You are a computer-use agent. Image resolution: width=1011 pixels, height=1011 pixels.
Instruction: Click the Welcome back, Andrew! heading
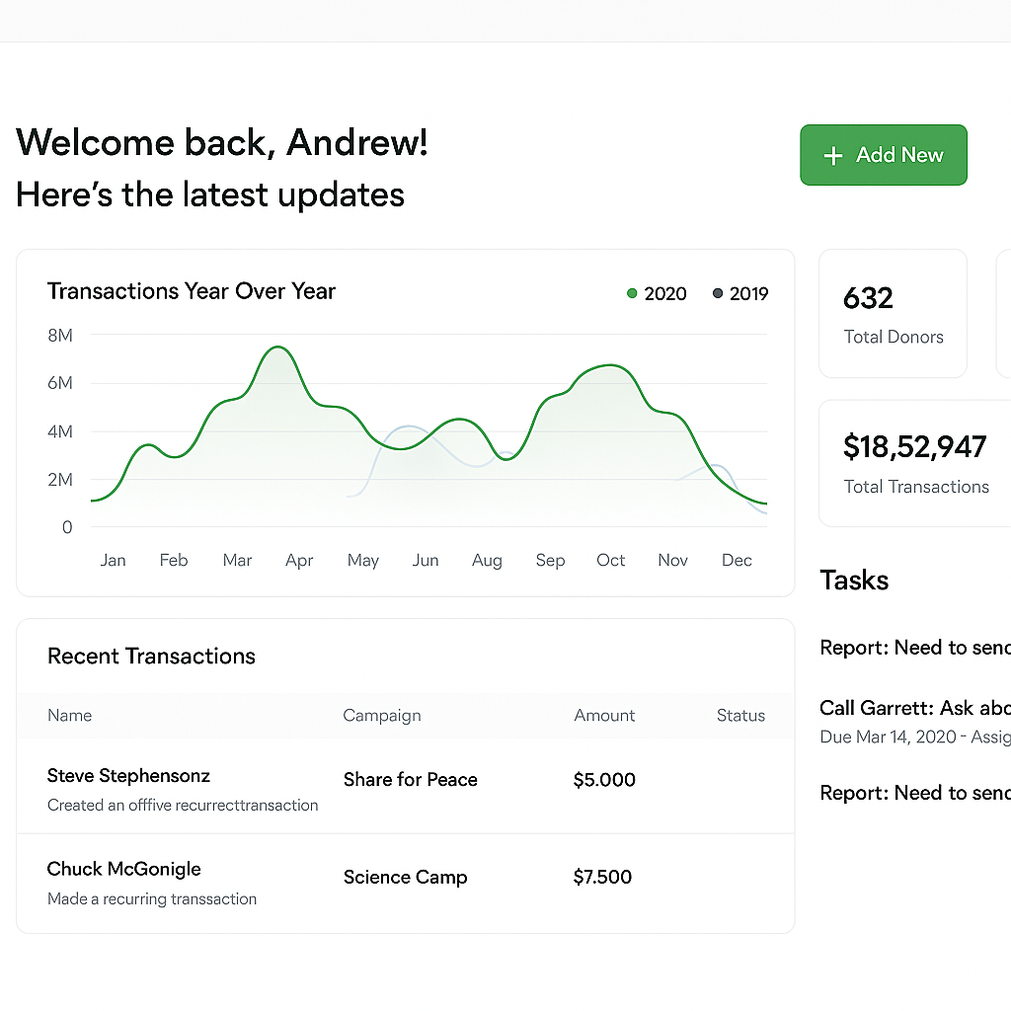pos(222,143)
